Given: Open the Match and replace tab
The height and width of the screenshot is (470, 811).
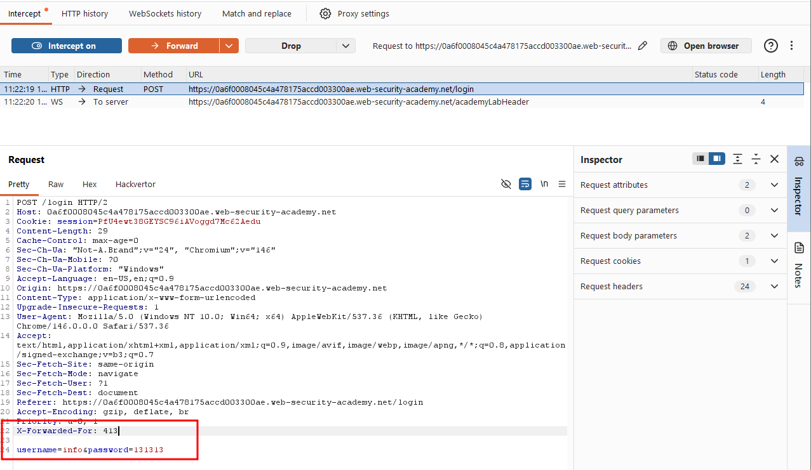Looking at the screenshot, I should coord(257,13).
